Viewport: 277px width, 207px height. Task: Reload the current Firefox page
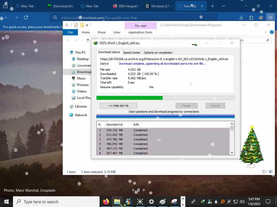[26, 18]
